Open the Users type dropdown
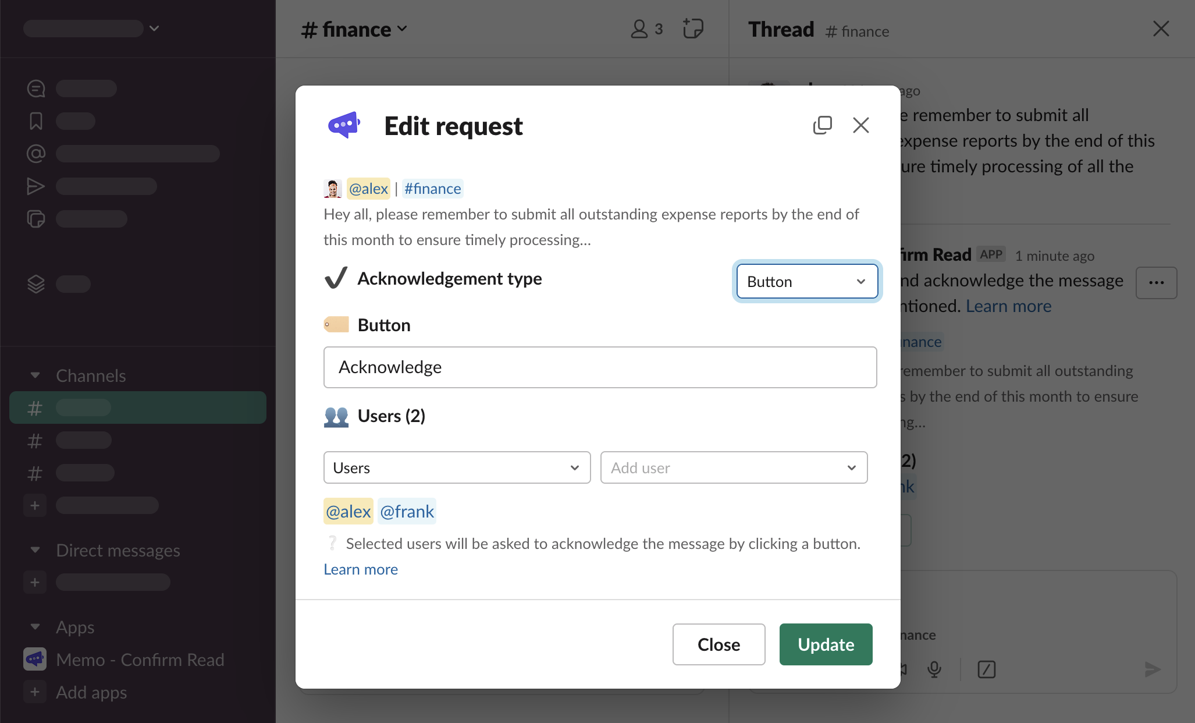The image size is (1195, 723). (x=457, y=467)
